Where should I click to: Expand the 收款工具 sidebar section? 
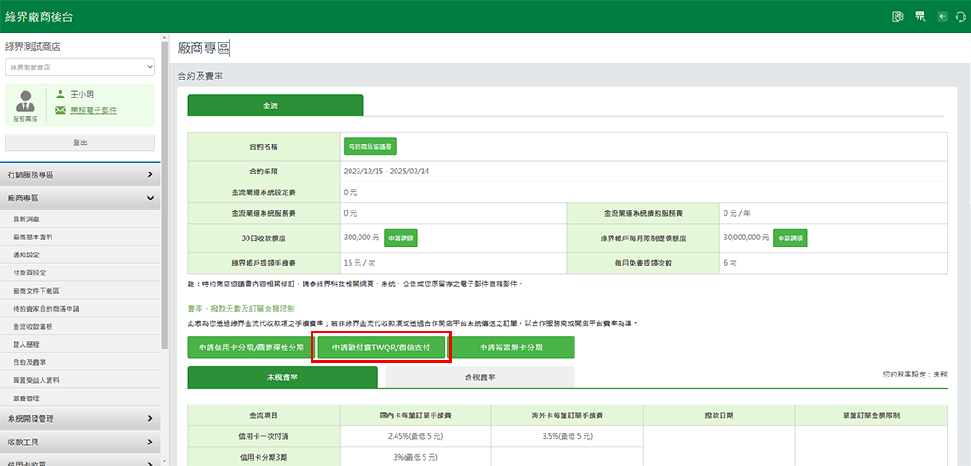coord(79,443)
